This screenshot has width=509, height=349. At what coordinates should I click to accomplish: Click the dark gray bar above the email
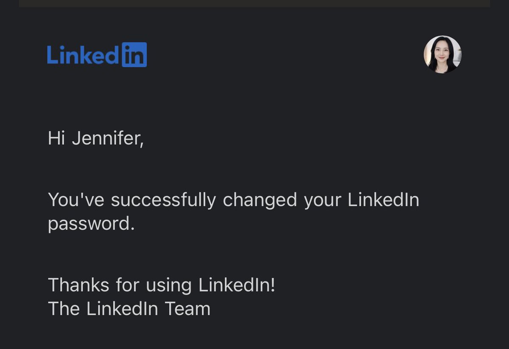coord(255,3)
